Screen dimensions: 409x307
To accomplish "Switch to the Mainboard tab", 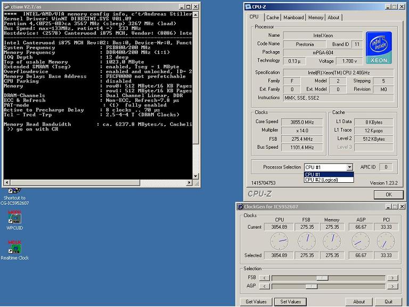I will pos(293,18).
